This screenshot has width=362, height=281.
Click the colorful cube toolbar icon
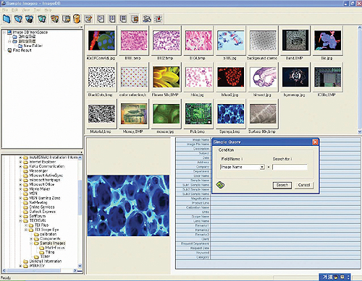coord(54,19)
